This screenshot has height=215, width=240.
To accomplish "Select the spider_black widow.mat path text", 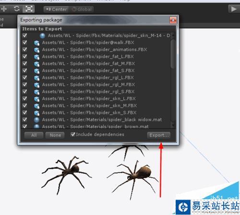I will 102,119.
